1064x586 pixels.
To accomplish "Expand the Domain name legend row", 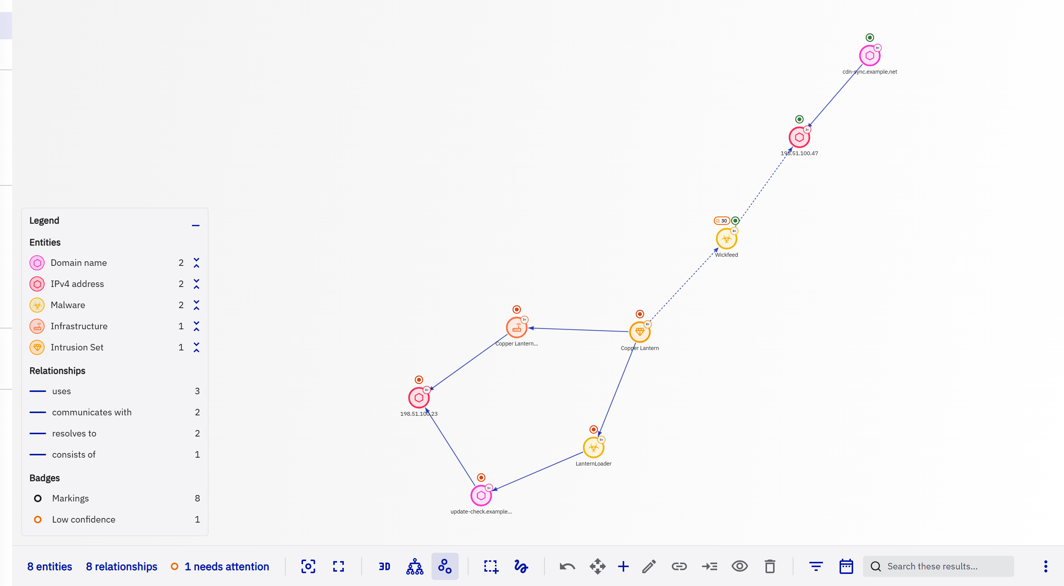I will (196, 263).
